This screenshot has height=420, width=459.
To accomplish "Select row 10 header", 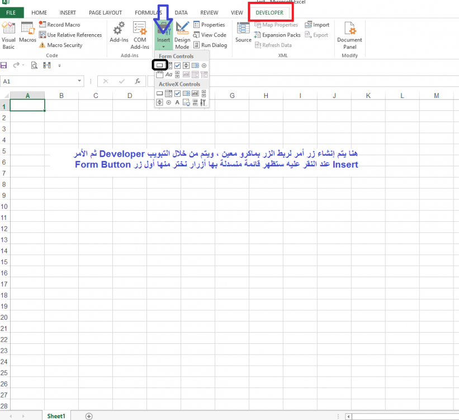I will tap(4, 207).
